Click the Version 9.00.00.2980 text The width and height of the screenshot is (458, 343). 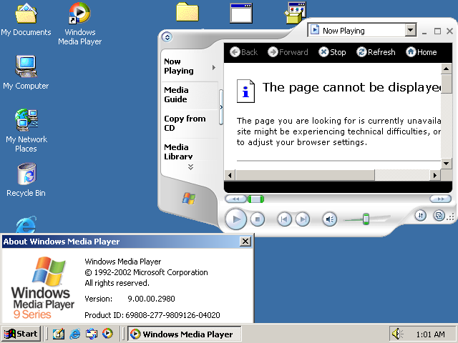(x=130, y=299)
